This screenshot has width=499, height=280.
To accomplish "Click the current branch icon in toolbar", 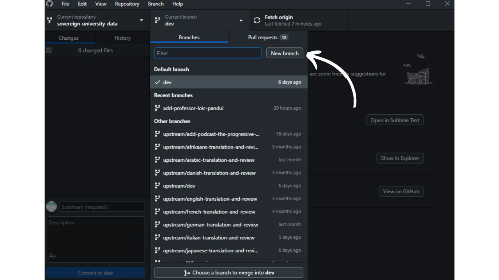I will tap(157, 20).
